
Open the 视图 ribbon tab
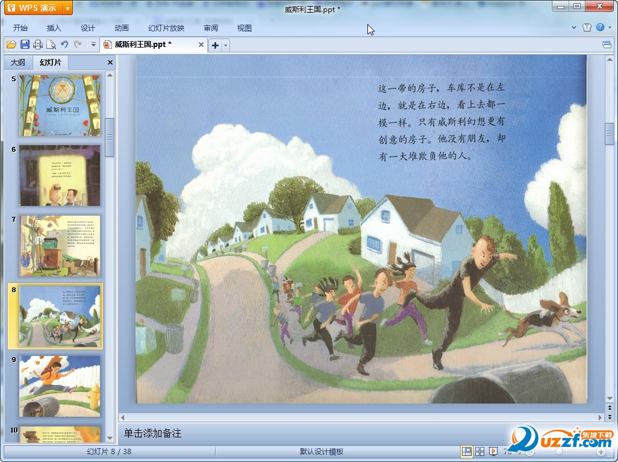pos(245,28)
